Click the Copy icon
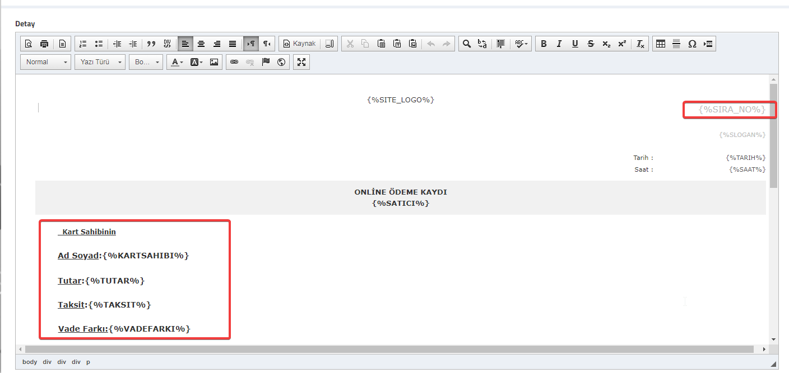The width and height of the screenshot is (789, 373). (x=366, y=44)
